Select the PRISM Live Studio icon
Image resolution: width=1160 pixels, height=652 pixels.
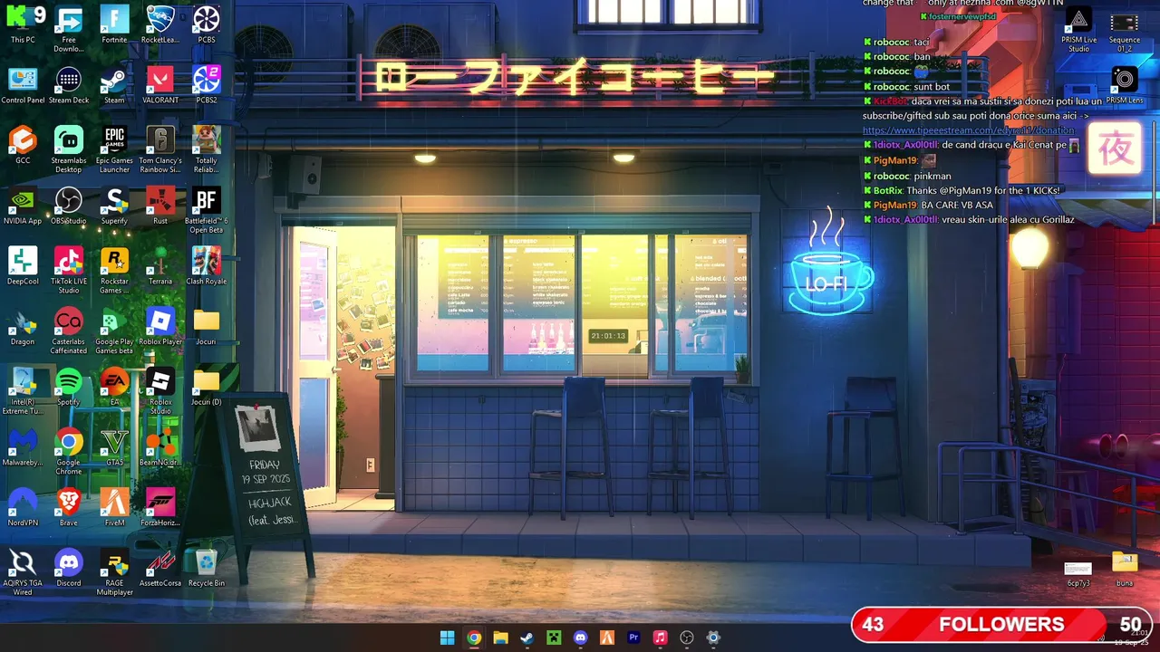pos(1078,30)
